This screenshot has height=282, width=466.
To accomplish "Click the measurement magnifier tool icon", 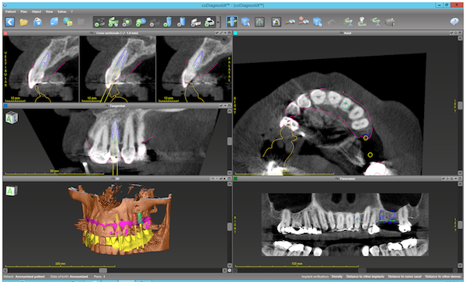I will click(x=290, y=22).
